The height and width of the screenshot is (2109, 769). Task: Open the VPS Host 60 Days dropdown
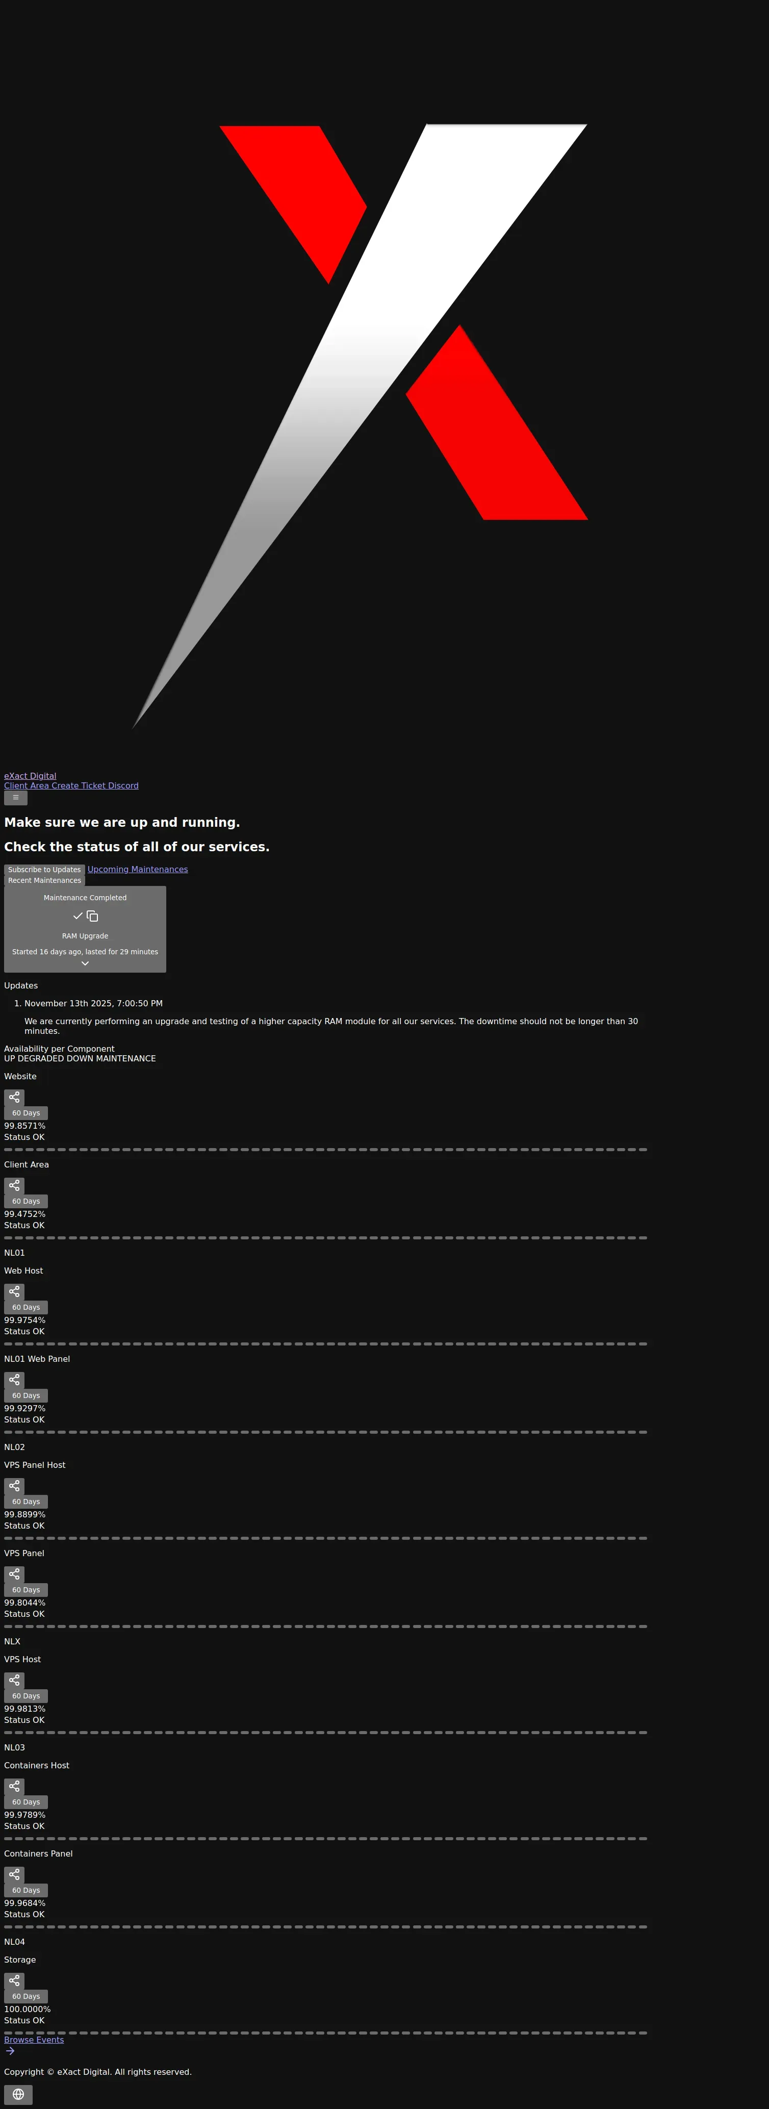[26, 1696]
